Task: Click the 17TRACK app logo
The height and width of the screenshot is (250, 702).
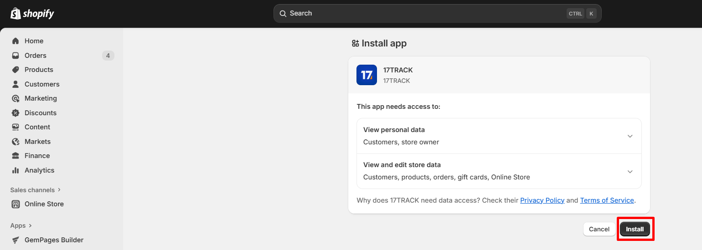Action: [366, 75]
